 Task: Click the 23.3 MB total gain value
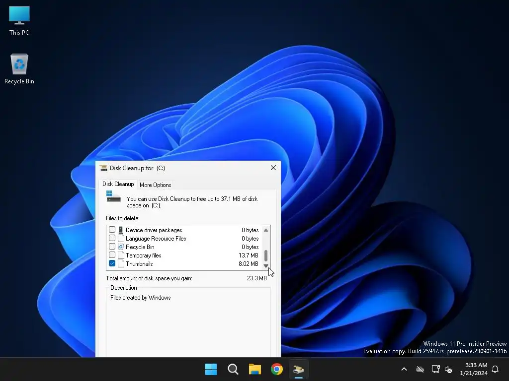[x=257, y=278]
